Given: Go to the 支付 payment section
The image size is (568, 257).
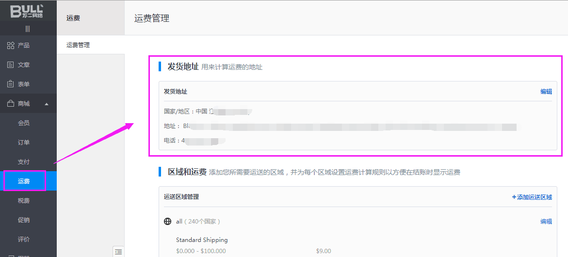Looking at the screenshot, I should click(24, 162).
